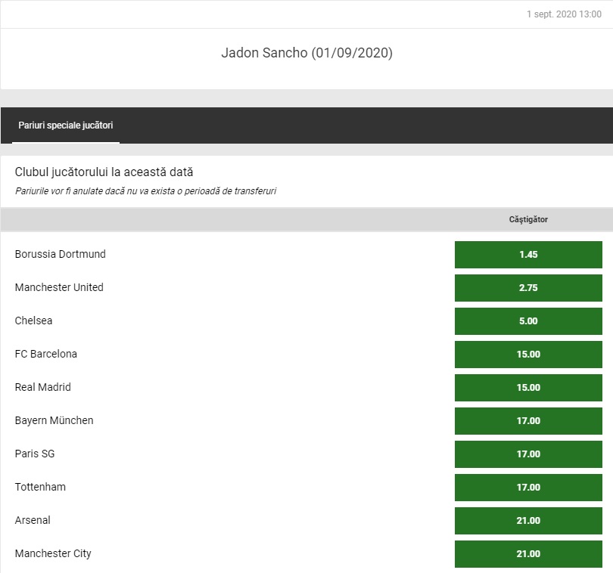The image size is (613, 573).
Task: Pick Chelsea odds of 5.00
Action: point(528,321)
